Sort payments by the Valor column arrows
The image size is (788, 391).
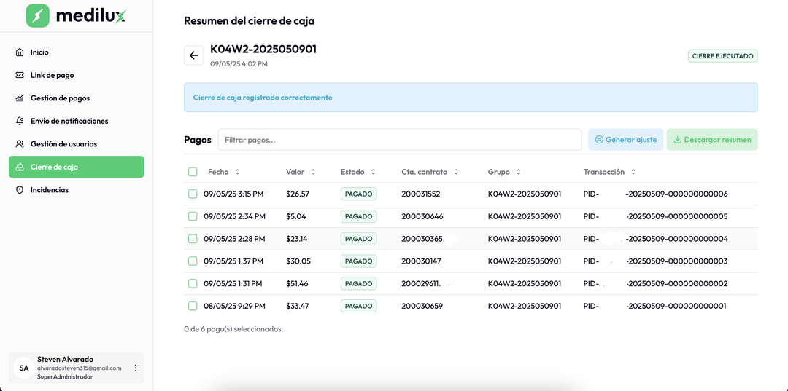313,172
